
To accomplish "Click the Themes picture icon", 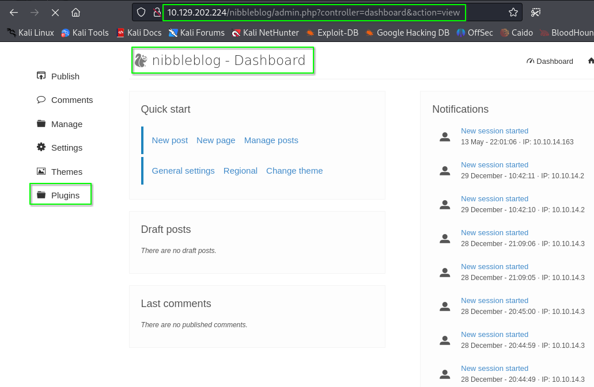I will pos(41,171).
